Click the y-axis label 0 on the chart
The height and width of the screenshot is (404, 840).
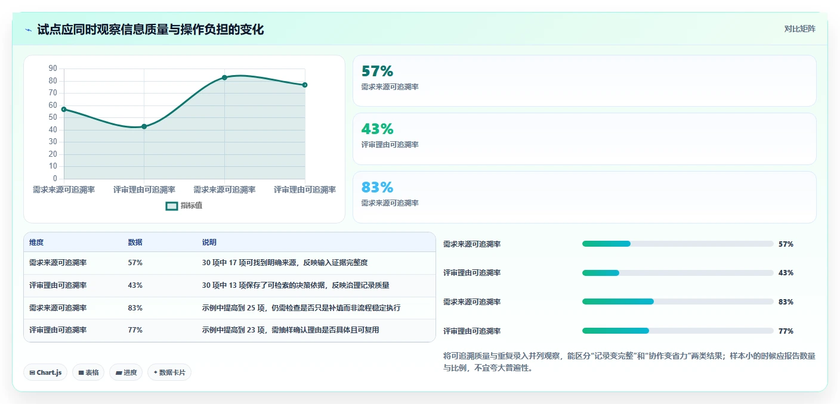[x=55, y=178]
